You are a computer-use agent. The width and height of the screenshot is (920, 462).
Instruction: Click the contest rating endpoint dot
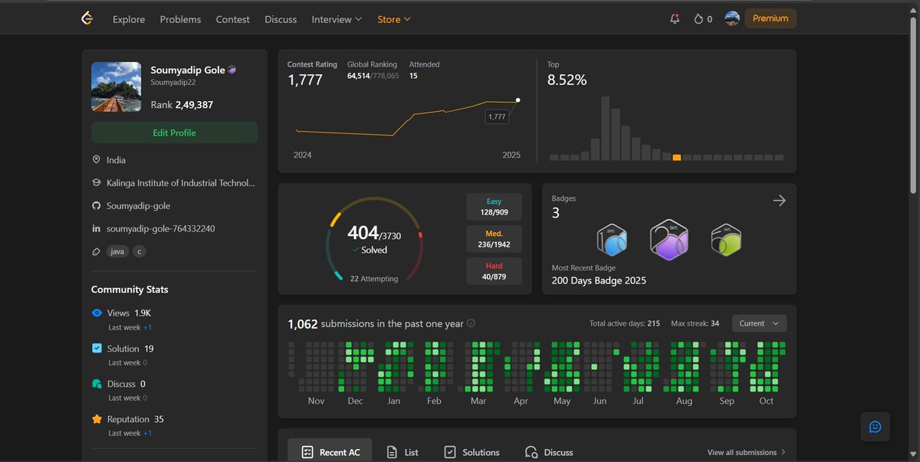click(517, 100)
